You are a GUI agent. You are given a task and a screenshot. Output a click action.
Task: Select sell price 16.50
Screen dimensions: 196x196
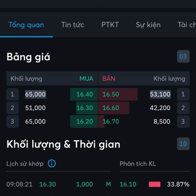(x=118, y=94)
